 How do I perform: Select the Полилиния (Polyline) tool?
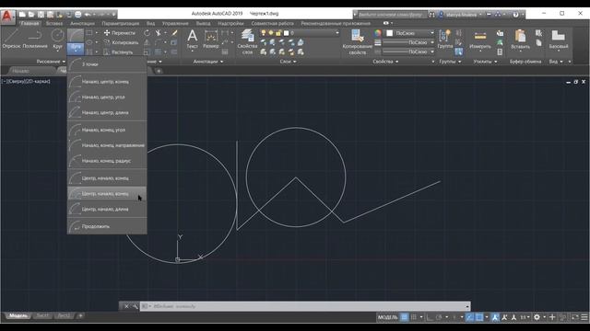click(35, 39)
